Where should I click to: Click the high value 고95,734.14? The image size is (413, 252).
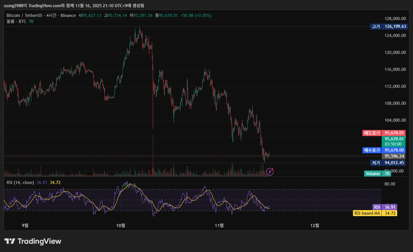tap(115, 15)
